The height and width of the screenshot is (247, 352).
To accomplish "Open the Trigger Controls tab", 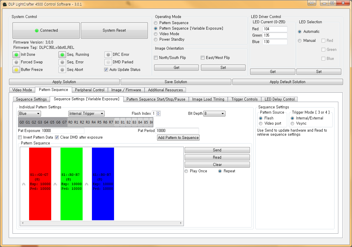I will 245,99.
